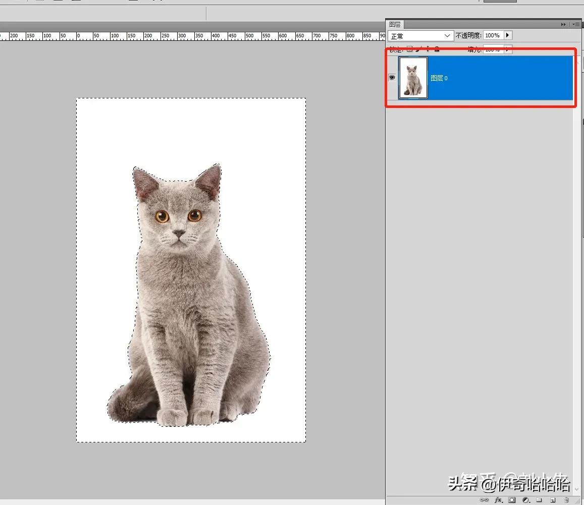Click the vertical scrollbar on the right edge

coord(581,252)
